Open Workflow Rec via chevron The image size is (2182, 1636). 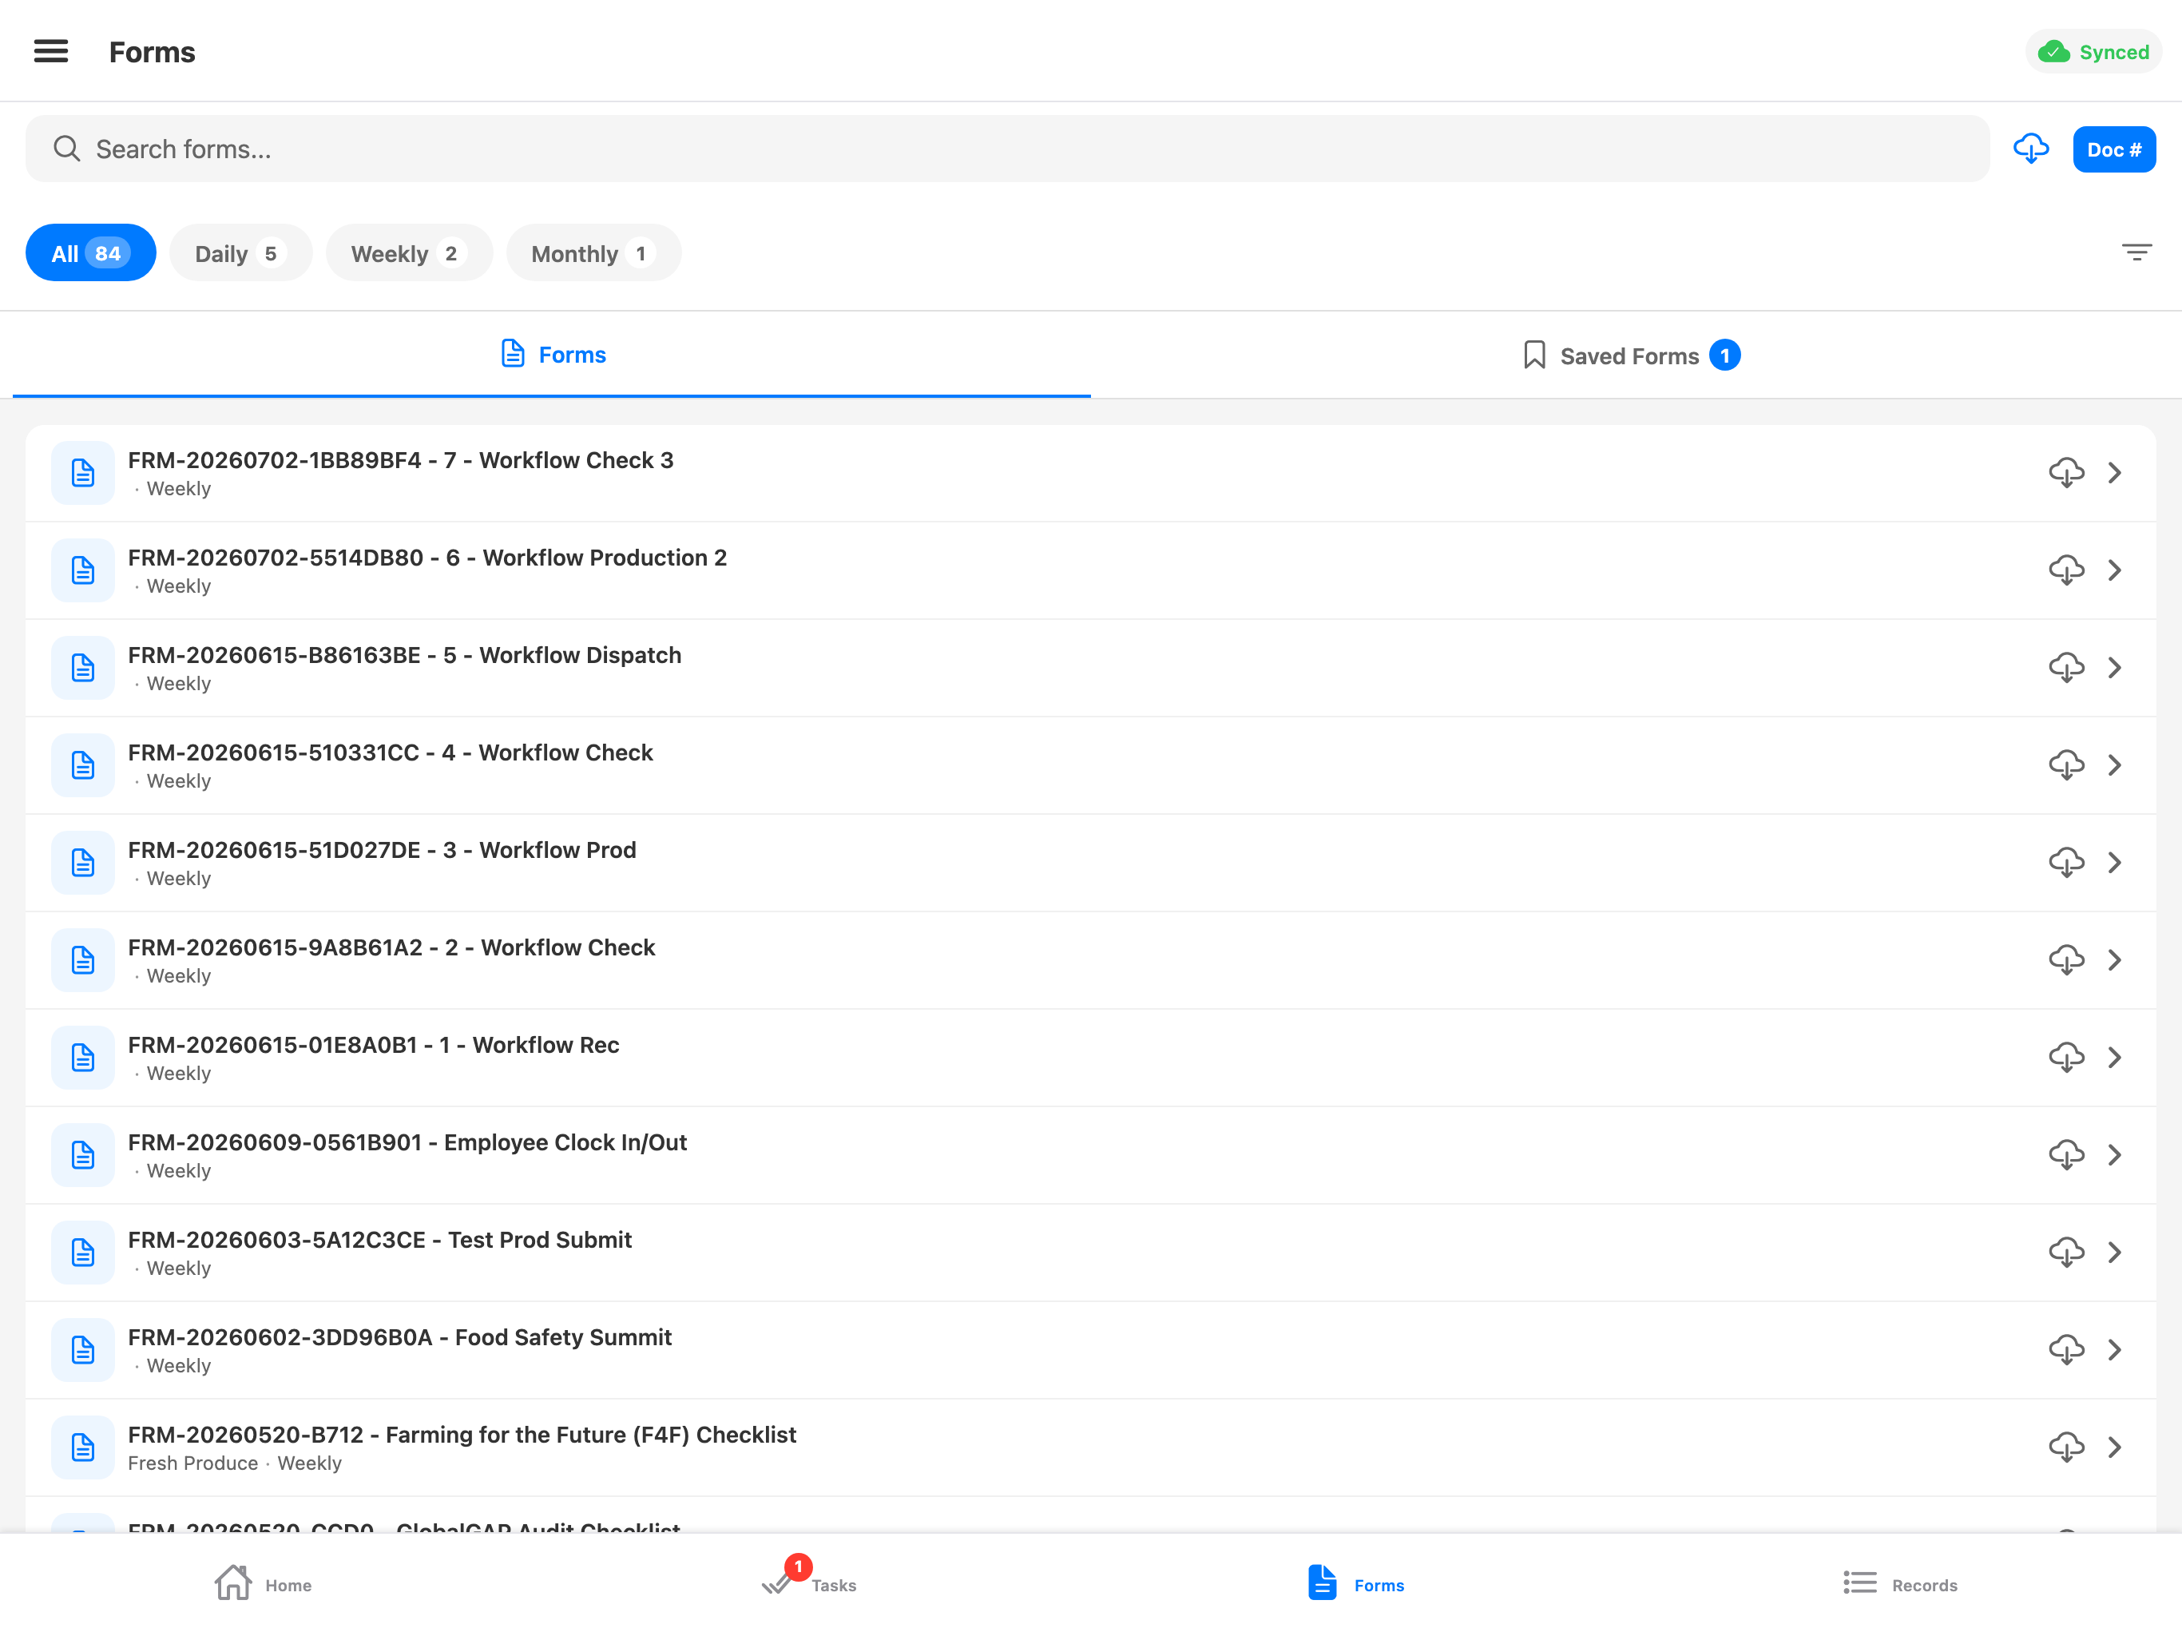2115,1058
